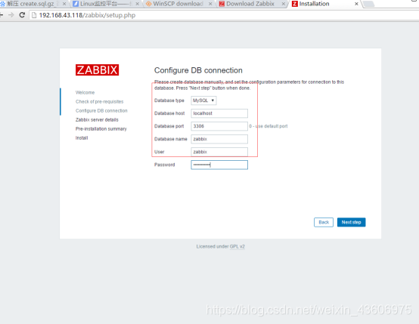
Task: Click the Database port label
Action: point(169,126)
